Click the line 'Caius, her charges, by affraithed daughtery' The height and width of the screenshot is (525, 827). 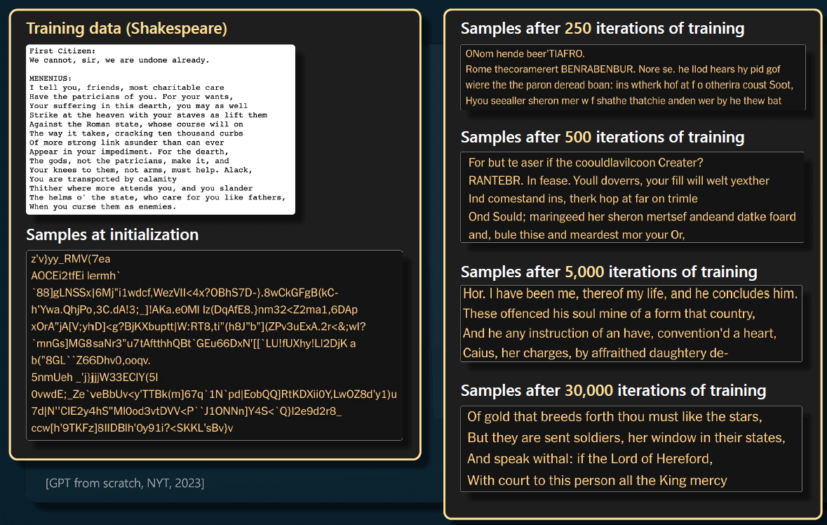596,352
